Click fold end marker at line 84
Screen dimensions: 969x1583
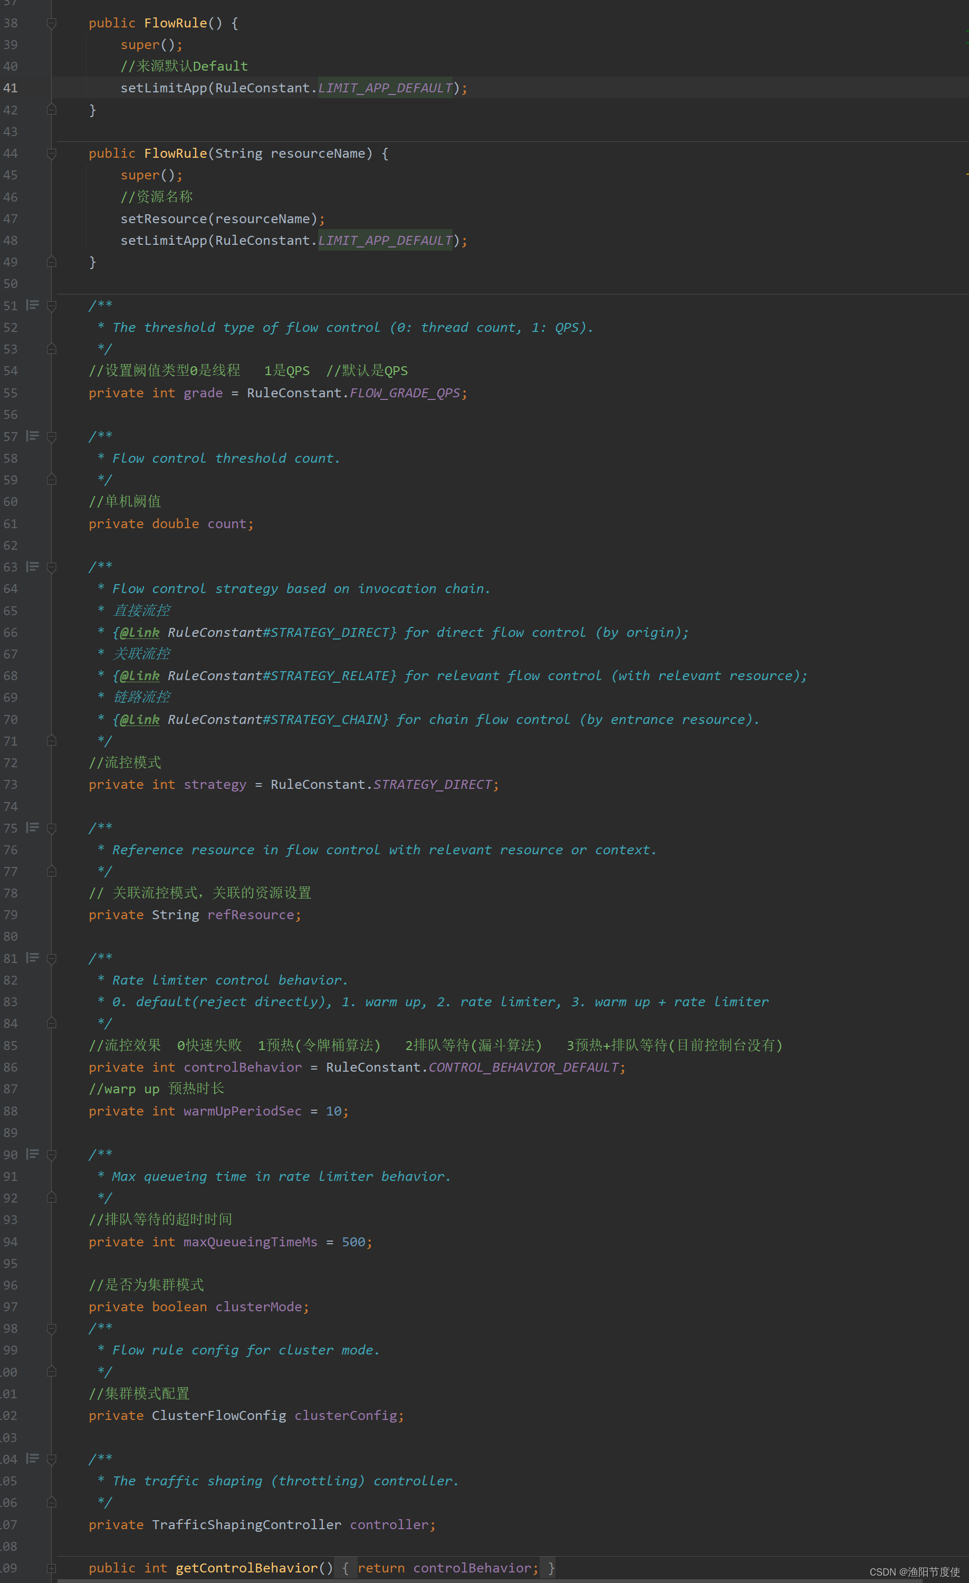coord(52,1023)
